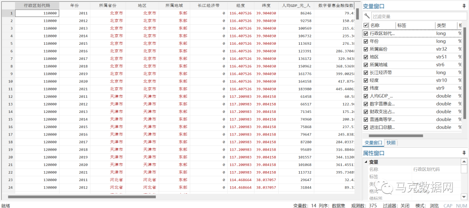Image resolution: width=469 pixels, height=208 pixels.
Task: Click 地区 cell 河北省 in row 23
Action: click(149, 180)
